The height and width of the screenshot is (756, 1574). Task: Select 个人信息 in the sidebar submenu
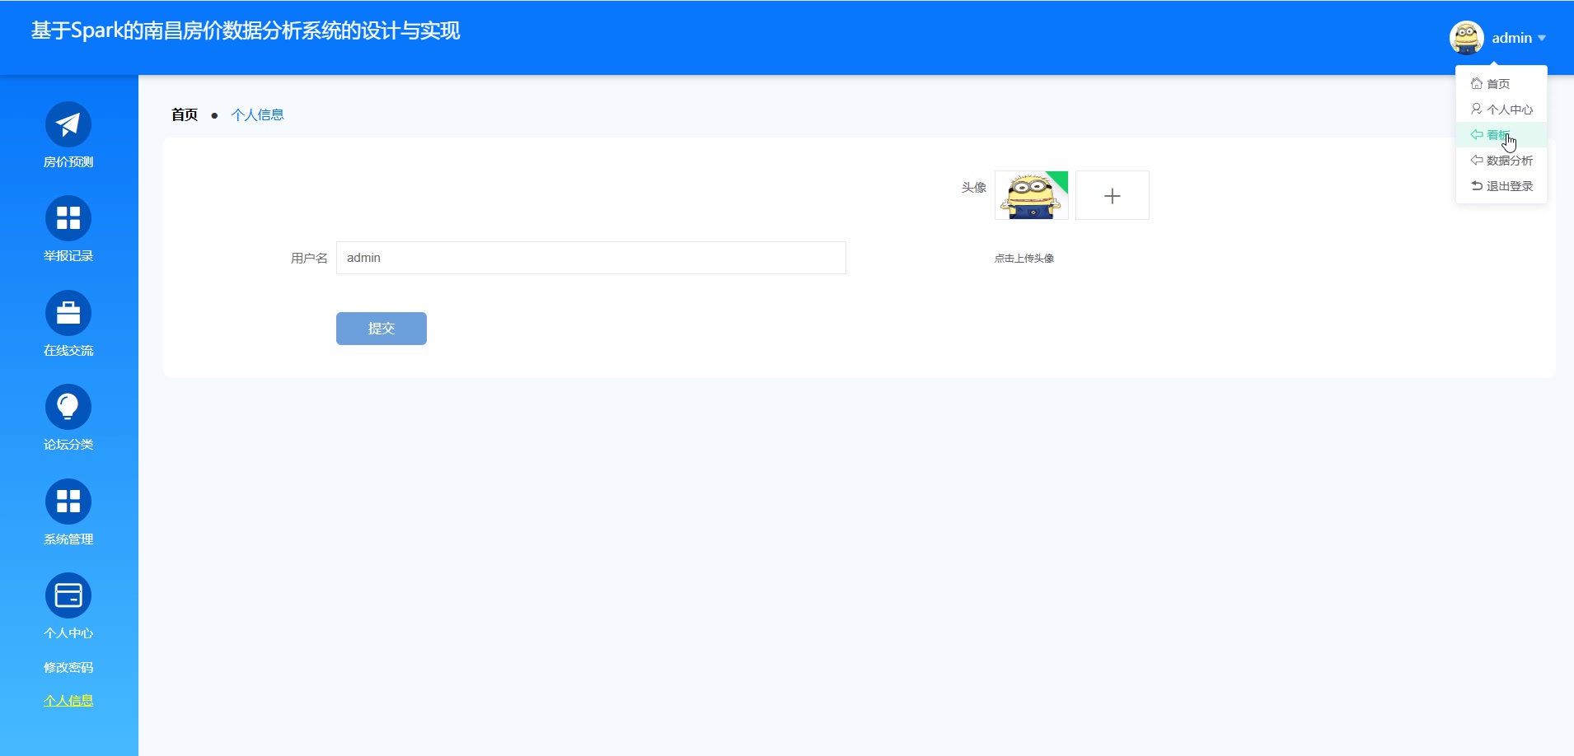pos(68,701)
